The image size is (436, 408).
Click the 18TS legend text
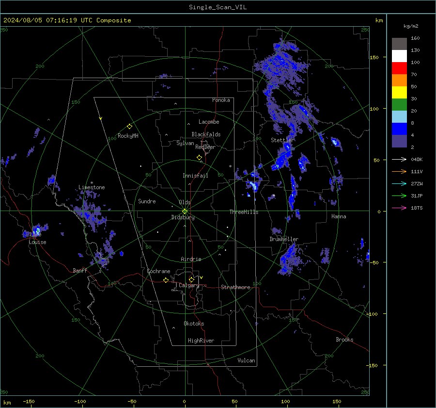click(x=417, y=208)
